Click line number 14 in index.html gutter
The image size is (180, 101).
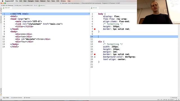(x=4, y=47)
